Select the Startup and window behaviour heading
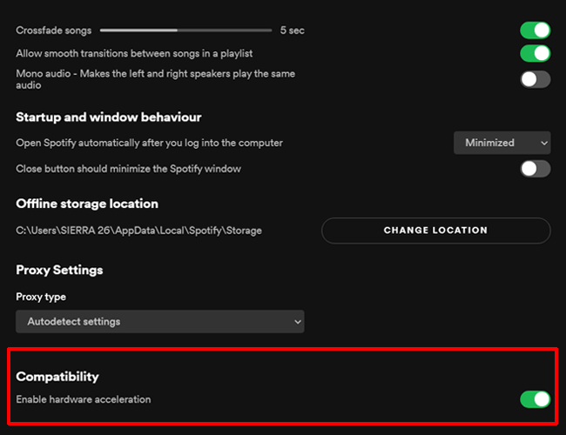 109,117
